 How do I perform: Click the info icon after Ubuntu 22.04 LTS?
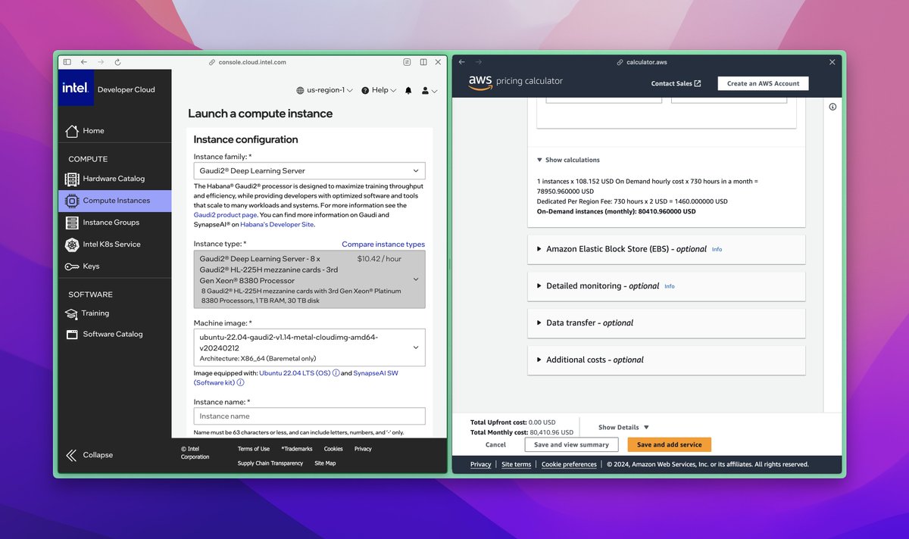click(x=336, y=373)
